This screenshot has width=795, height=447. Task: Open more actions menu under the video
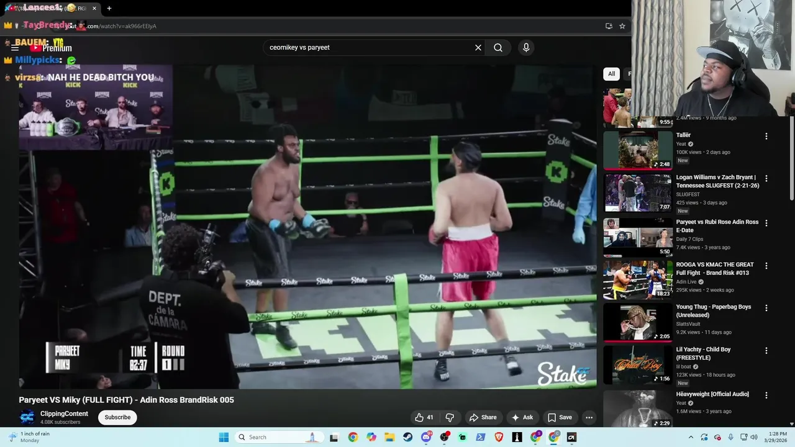point(589,417)
